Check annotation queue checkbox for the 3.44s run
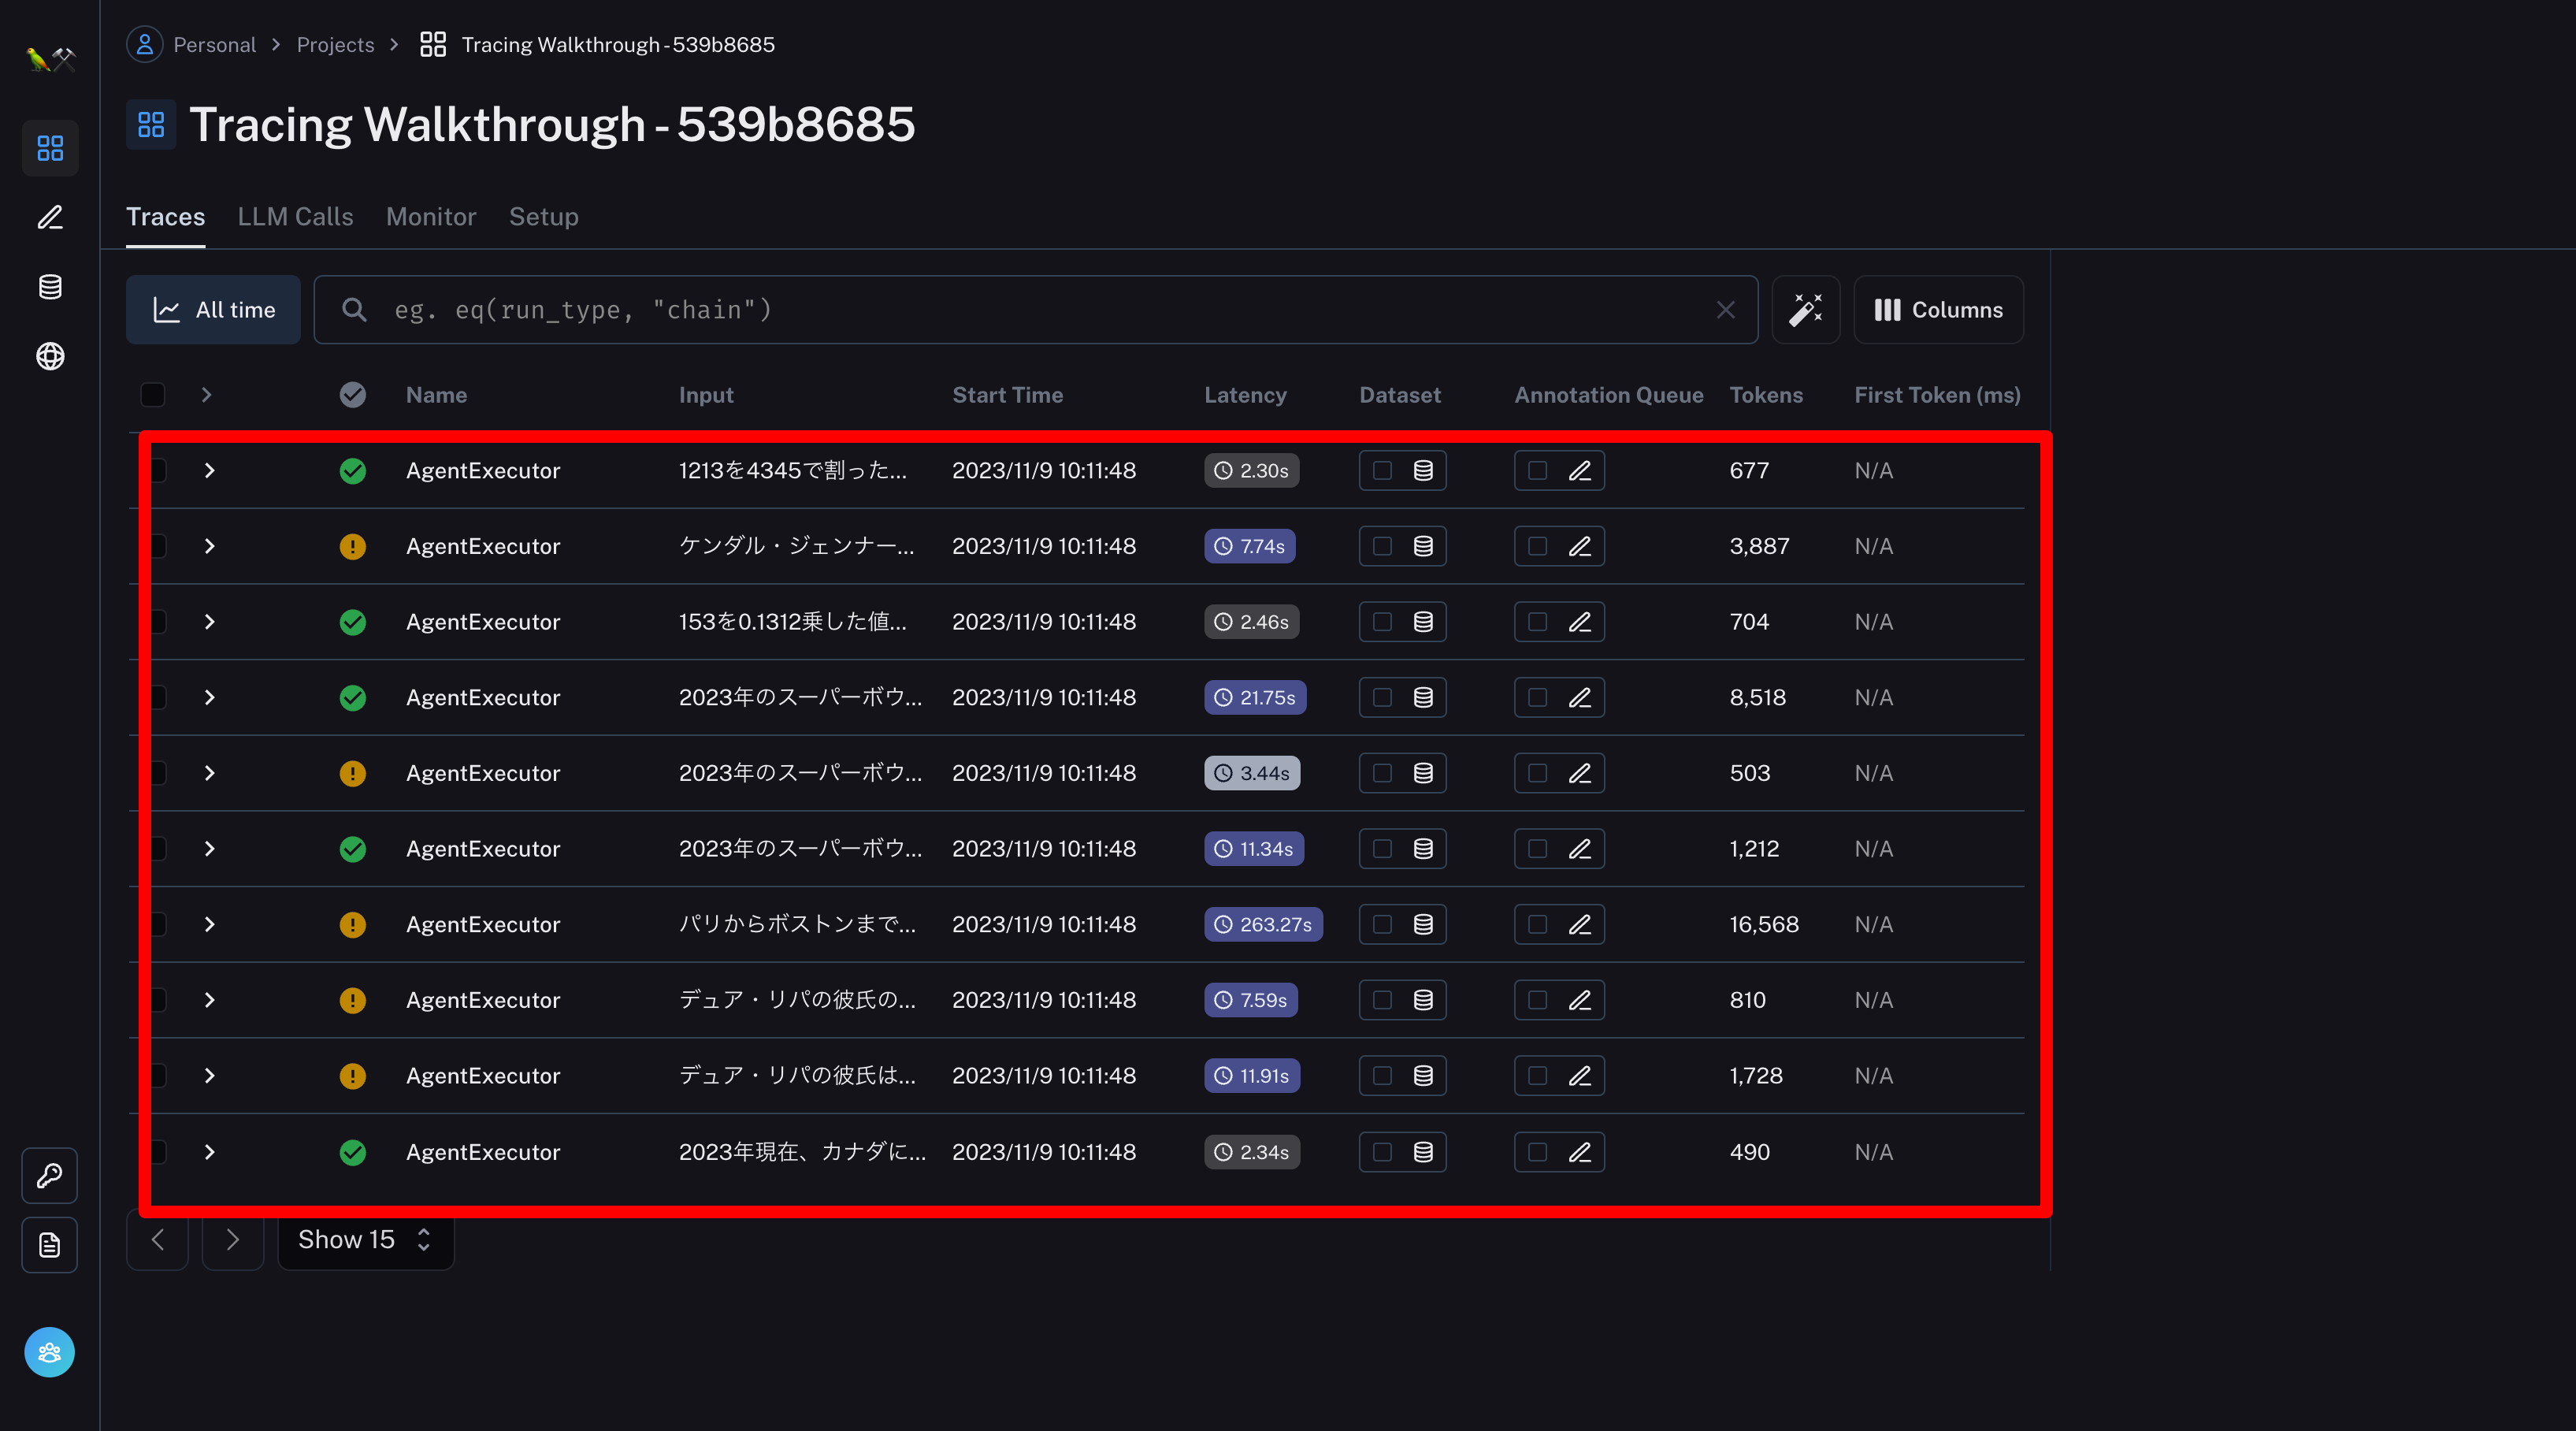 point(1538,773)
